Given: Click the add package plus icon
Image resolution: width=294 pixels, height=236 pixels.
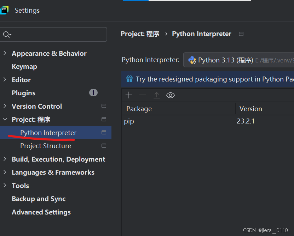Looking at the screenshot, I should click(x=129, y=95).
